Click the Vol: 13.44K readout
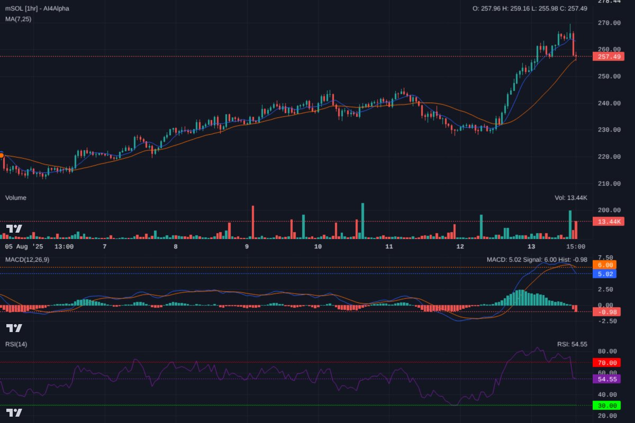The width and height of the screenshot is (635, 423). [x=570, y=197]
